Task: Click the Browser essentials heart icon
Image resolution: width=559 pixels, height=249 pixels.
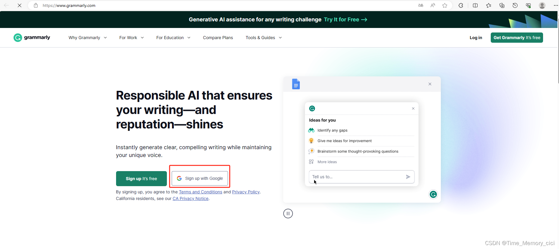Action: pos(528,5)
